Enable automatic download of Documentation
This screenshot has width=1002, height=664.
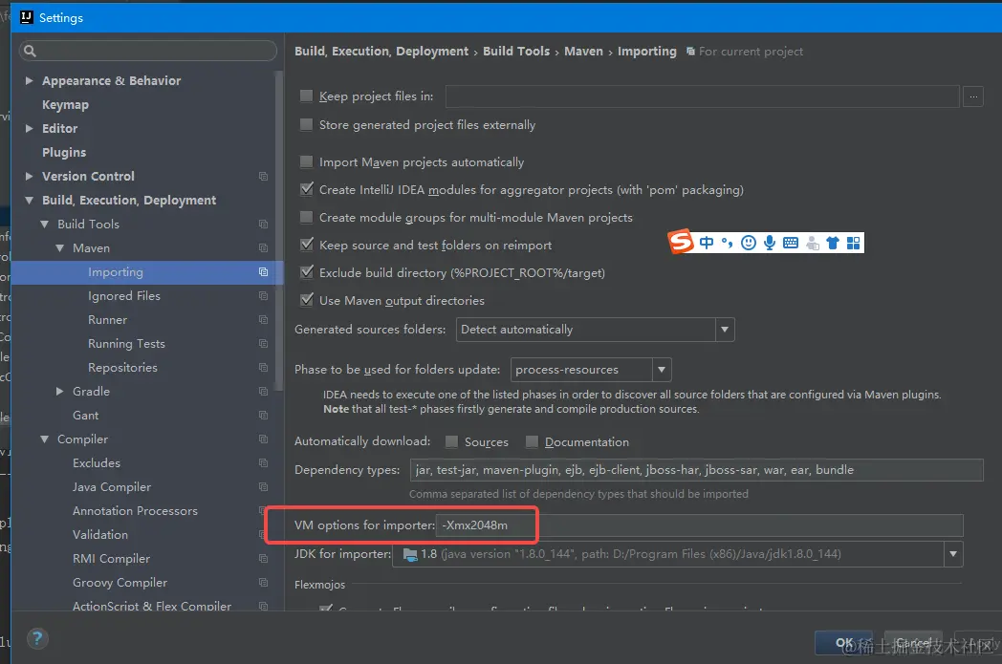532,441
